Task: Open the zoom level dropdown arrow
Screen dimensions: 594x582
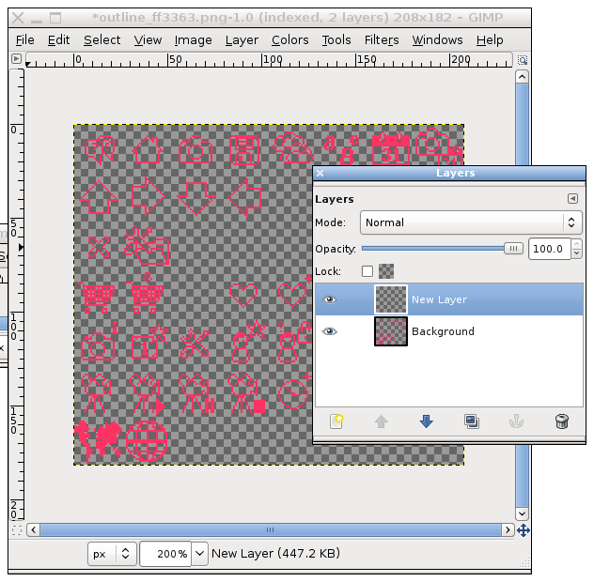Action: click(x=199, y=554)
